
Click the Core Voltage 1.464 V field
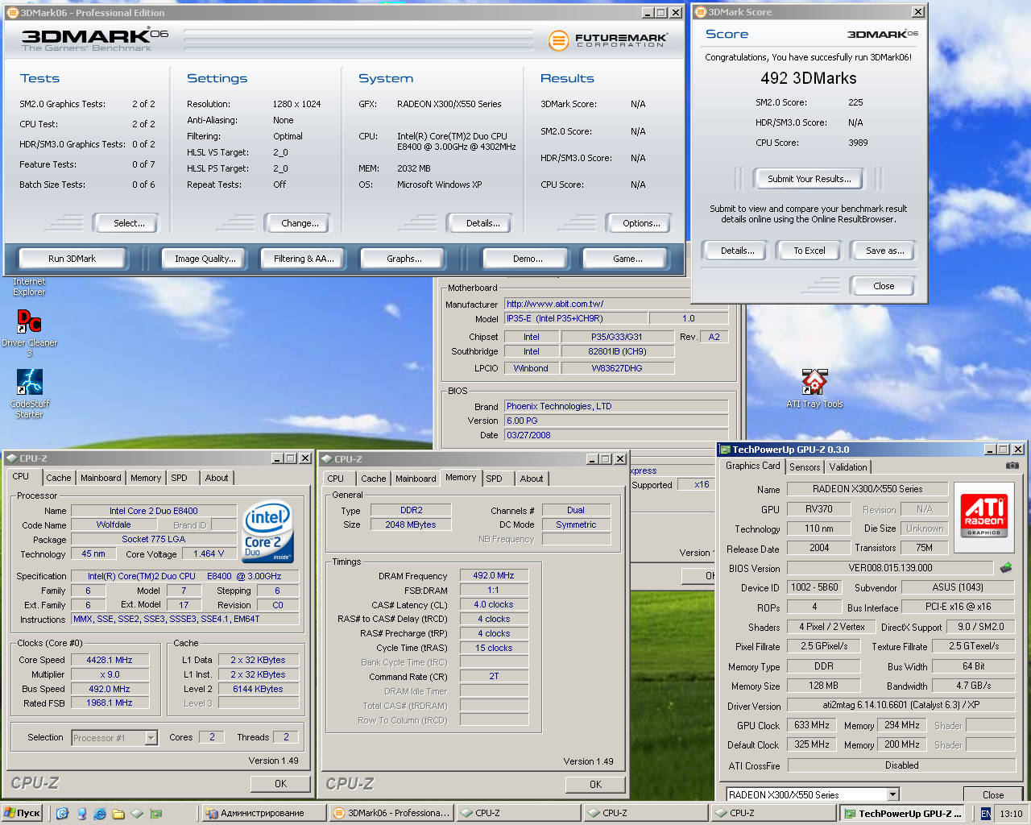(209, 553)
